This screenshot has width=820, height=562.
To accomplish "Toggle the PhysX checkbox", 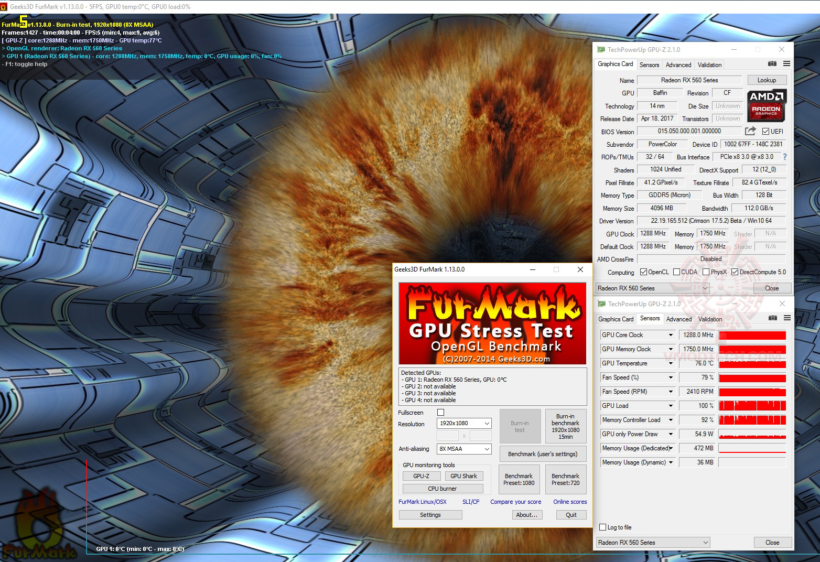I will coord(706,272).
